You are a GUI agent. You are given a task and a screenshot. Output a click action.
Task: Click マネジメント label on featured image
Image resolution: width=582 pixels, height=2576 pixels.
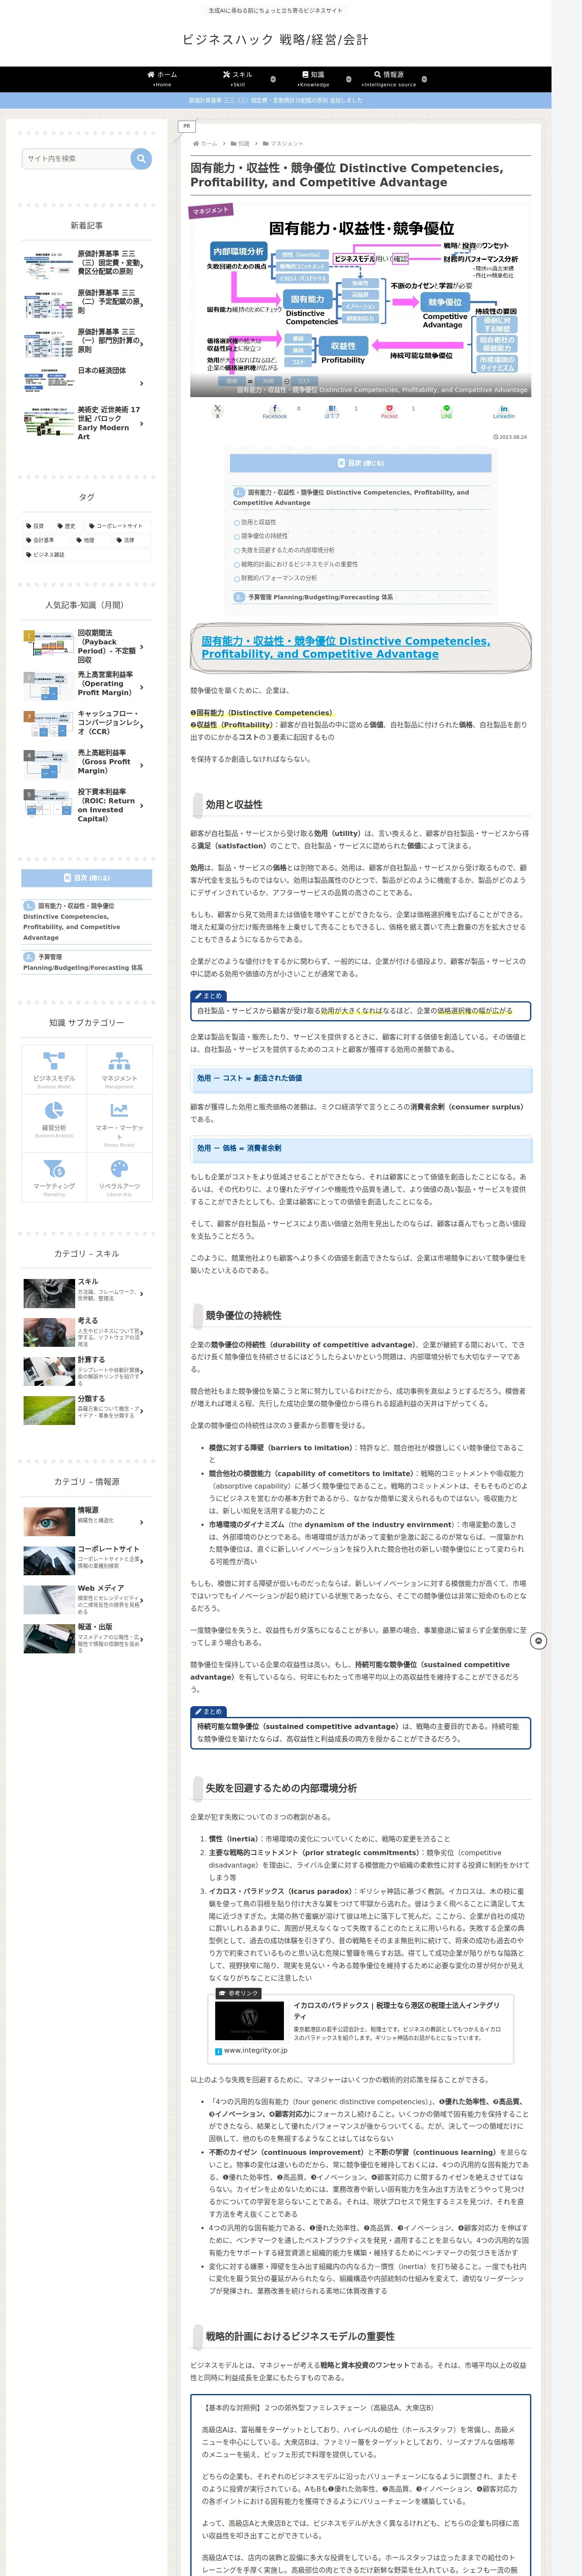click(211, 211)
